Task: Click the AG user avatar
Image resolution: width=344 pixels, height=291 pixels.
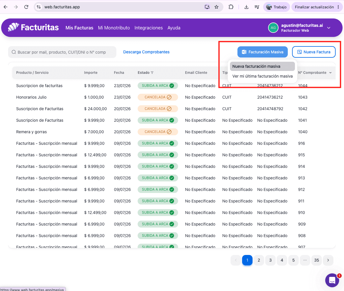Action: 273,28
